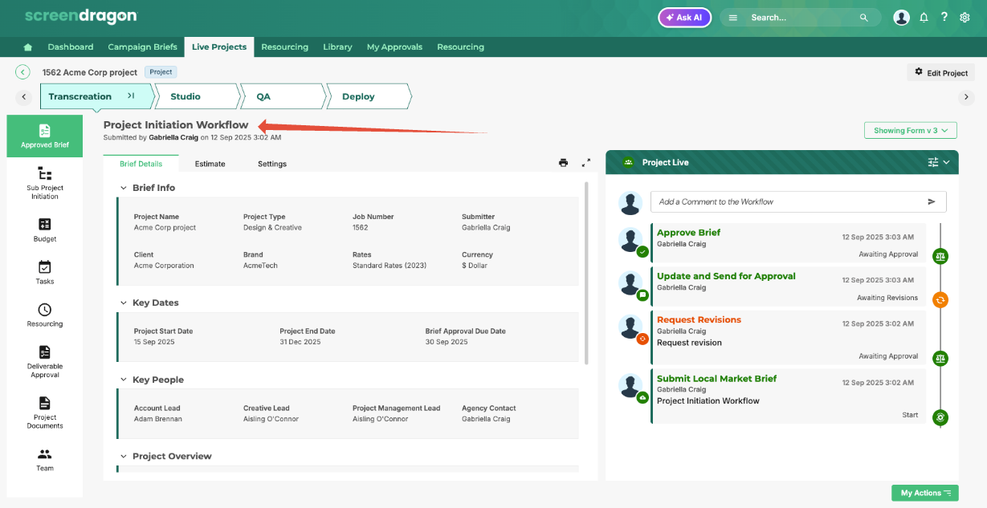987x508 pixels.
Task: Select the Deploy workflow stage
Action: click(369, 96)
